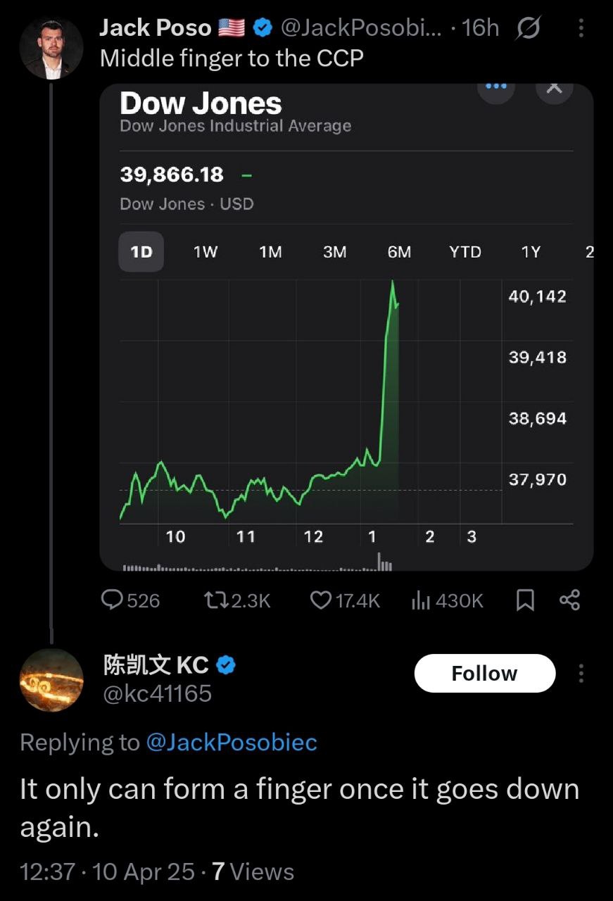This screenshot has height=901, width=613.
Task: Like the tweet with the heart icon
Action: coord(321,600)
